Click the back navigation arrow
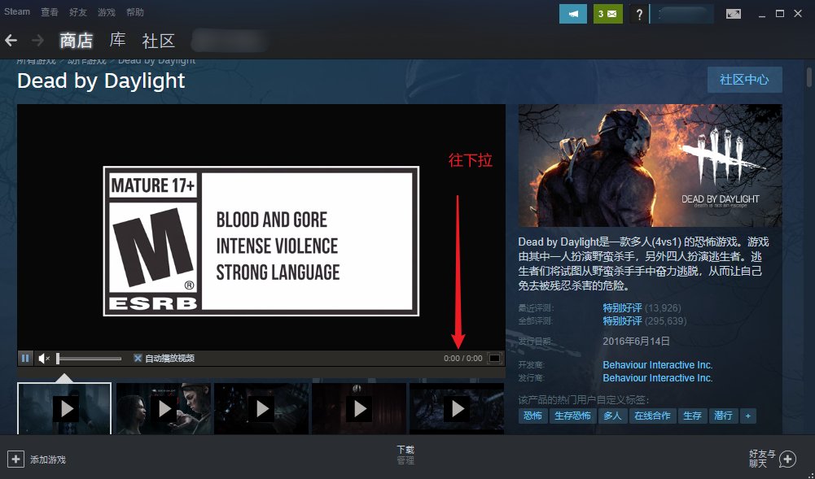 [x=11, y=40]
